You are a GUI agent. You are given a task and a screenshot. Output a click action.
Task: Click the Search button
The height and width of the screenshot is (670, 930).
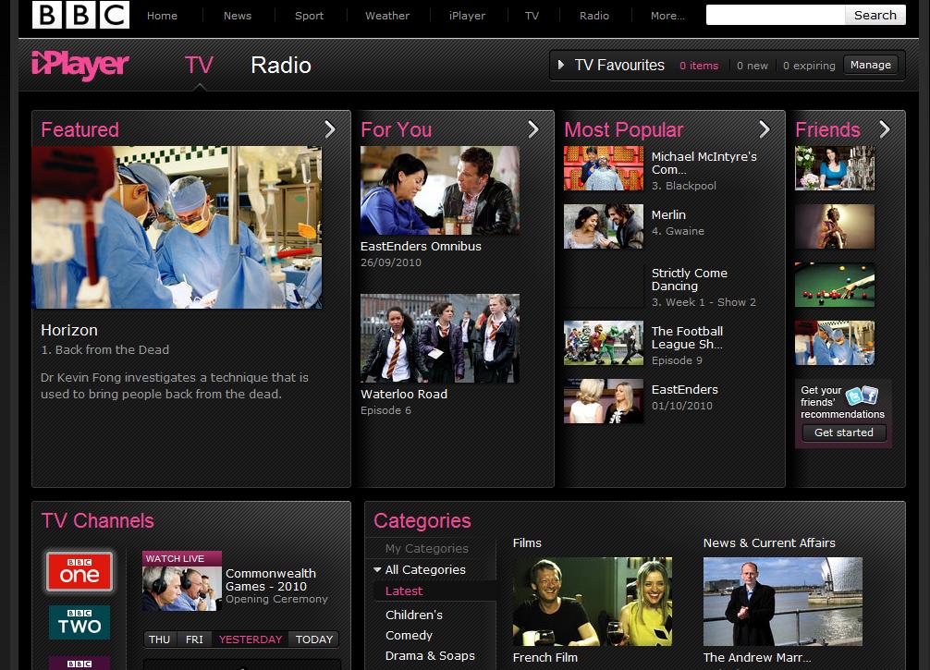coord(875,15)
